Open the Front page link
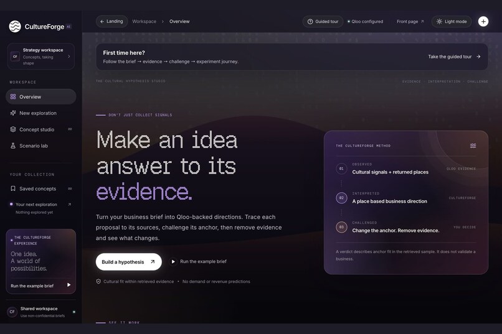 pyautogui.click(x=410, y=21)
